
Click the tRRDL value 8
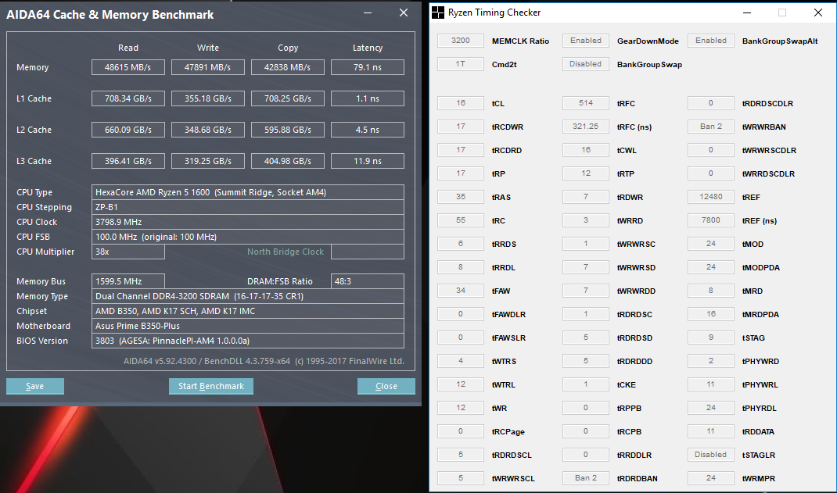click(461, 267)
